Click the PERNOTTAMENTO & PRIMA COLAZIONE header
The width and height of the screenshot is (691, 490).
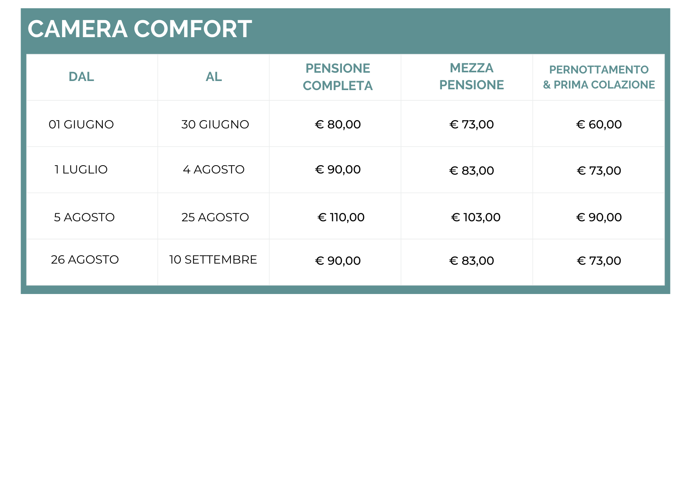598,77
